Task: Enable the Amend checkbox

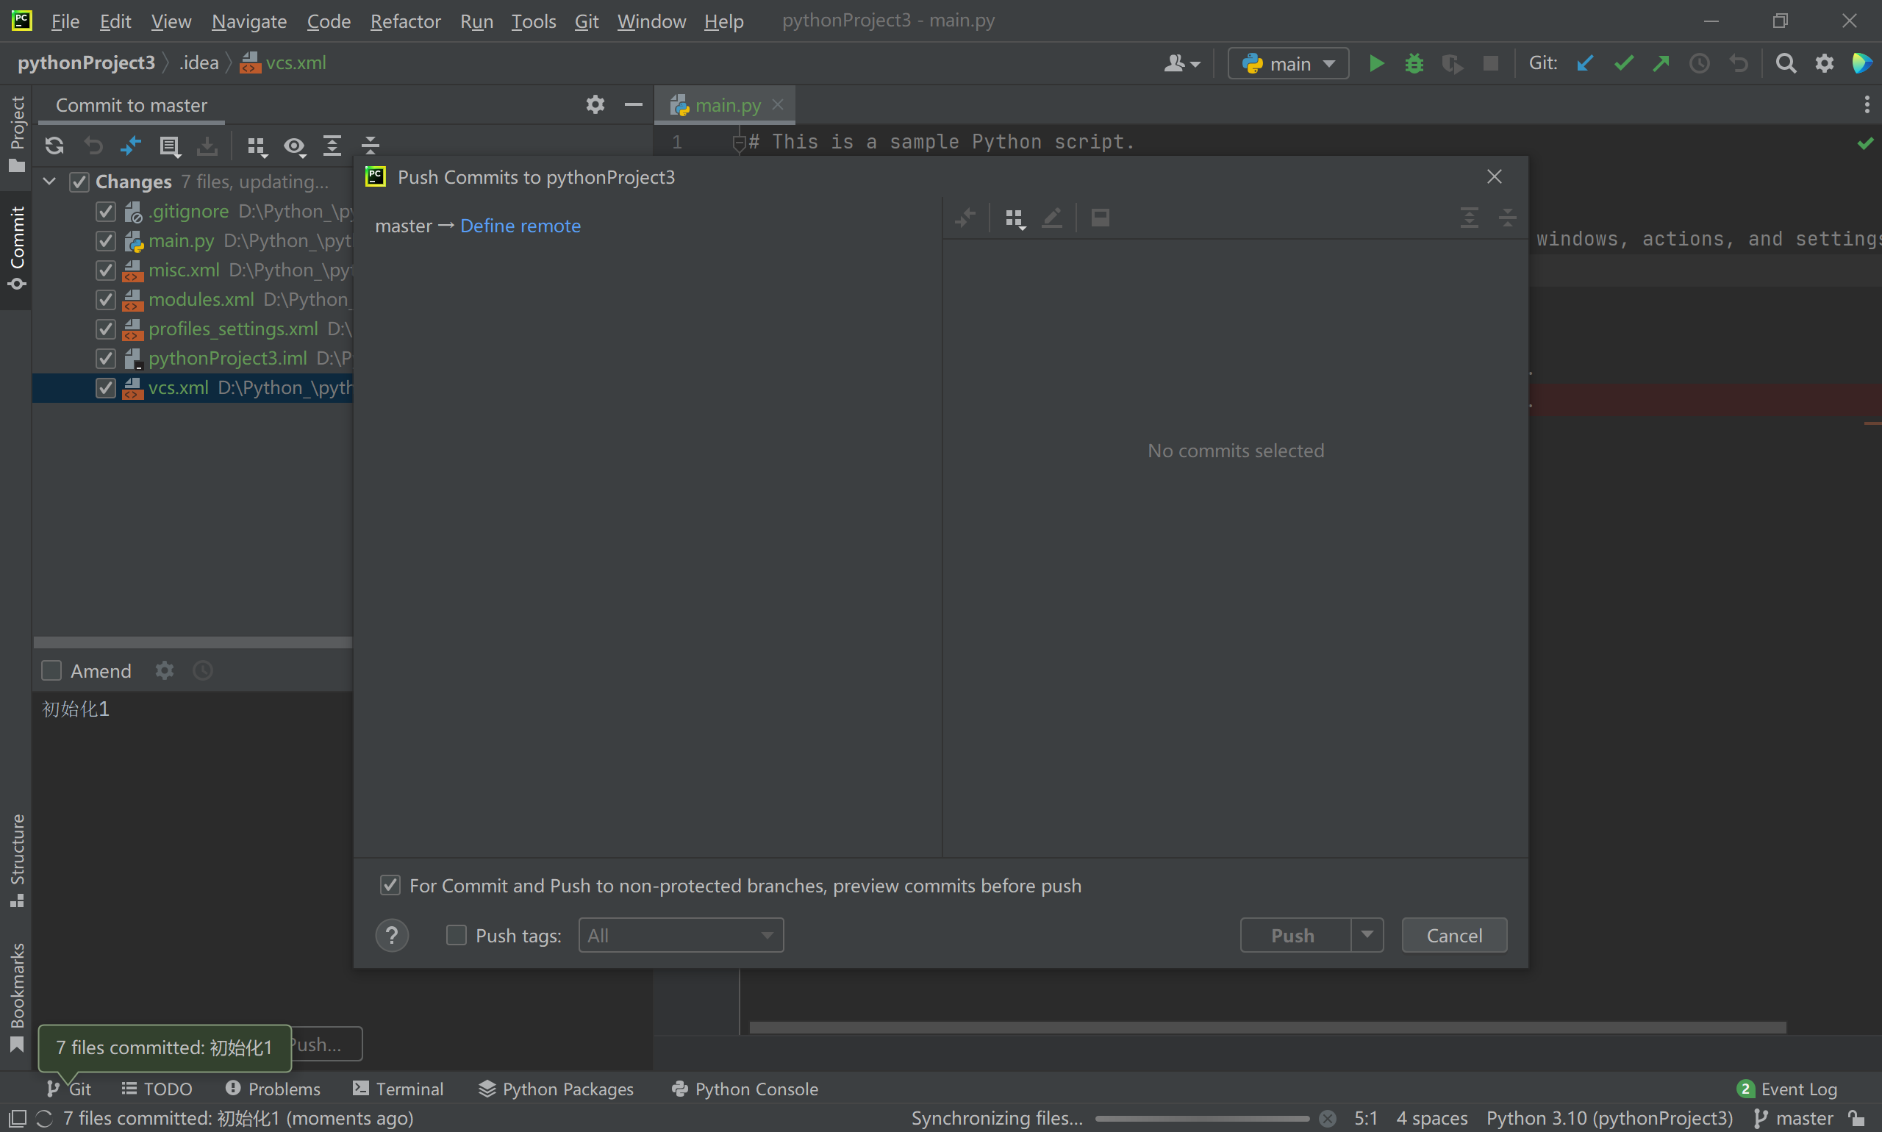Action: [x=51, y=670]
